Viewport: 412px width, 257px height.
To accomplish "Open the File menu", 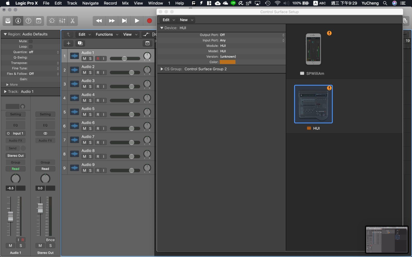I will 46,3.
